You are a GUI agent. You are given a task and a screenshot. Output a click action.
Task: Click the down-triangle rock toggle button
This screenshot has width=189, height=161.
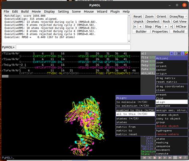coord(180,158)
